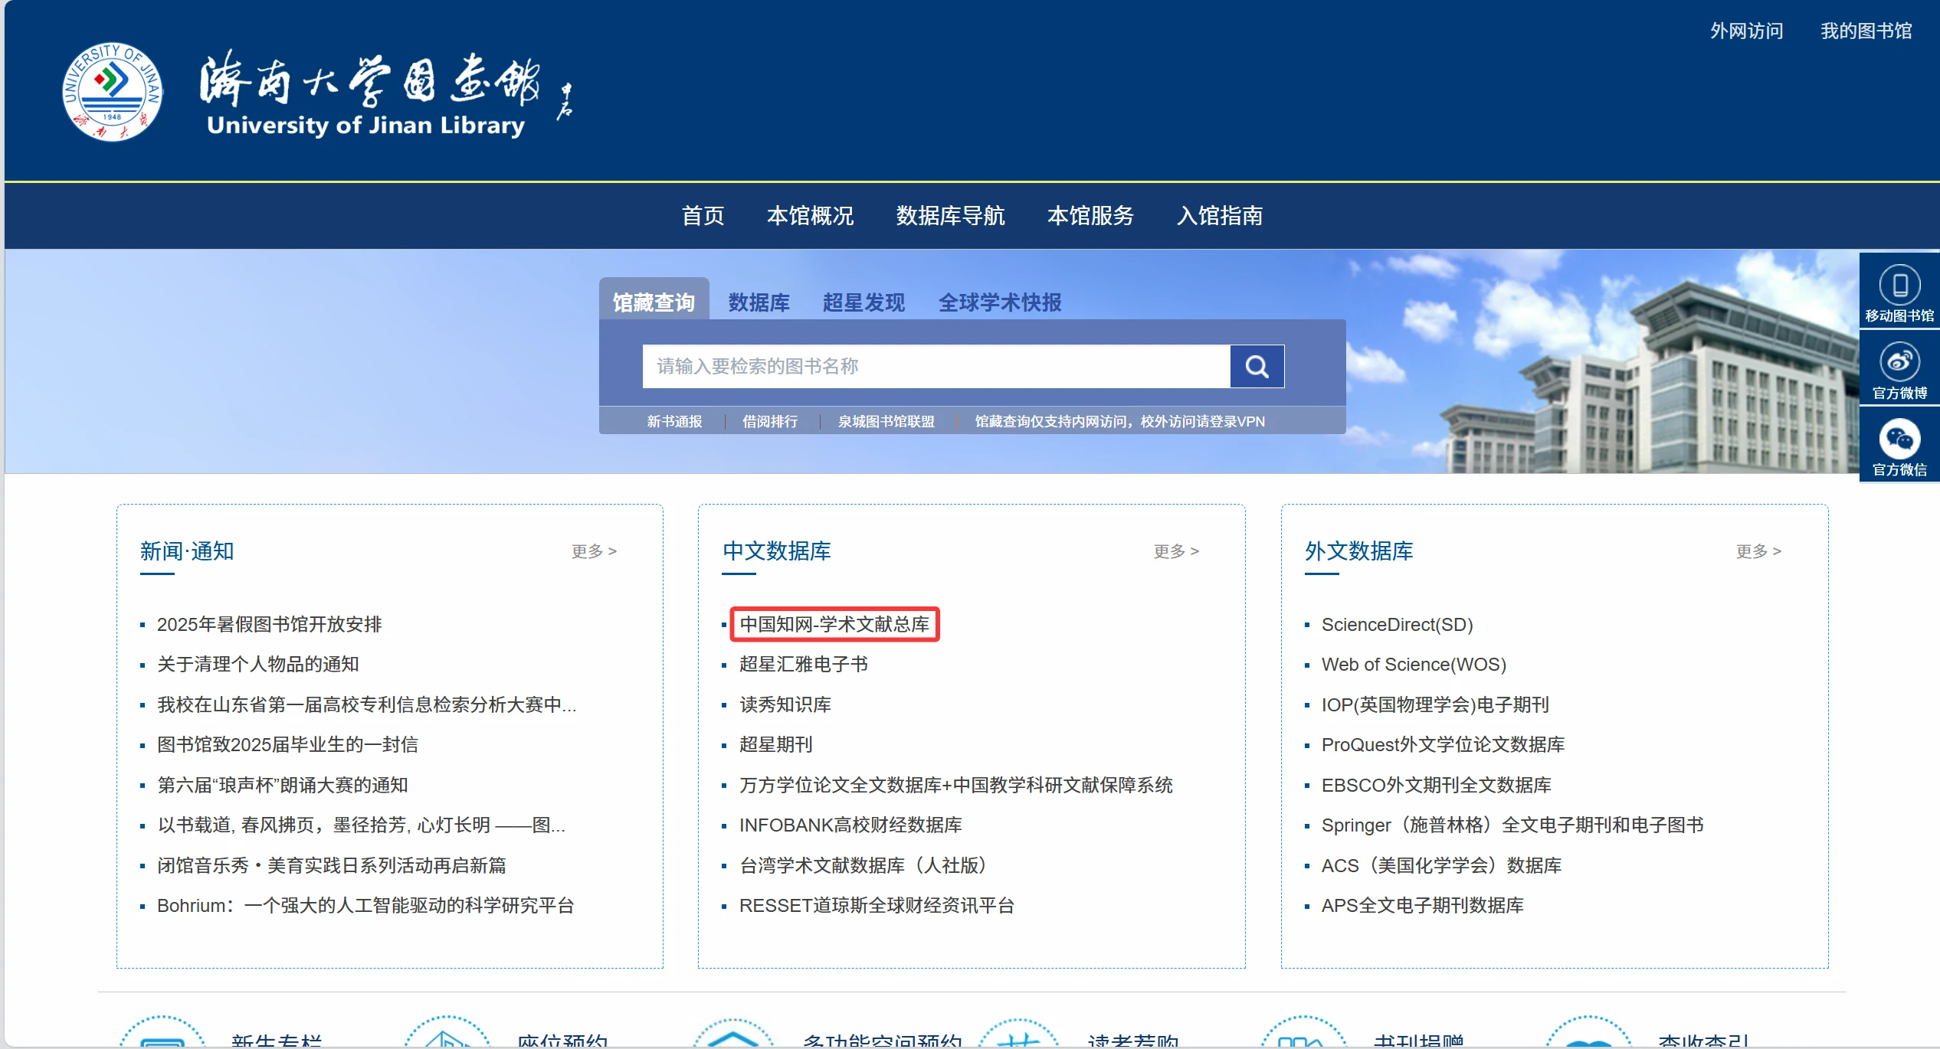Open the Web of Science(WOS) link
The image size is (1940, 1049).
(1413, 664)
